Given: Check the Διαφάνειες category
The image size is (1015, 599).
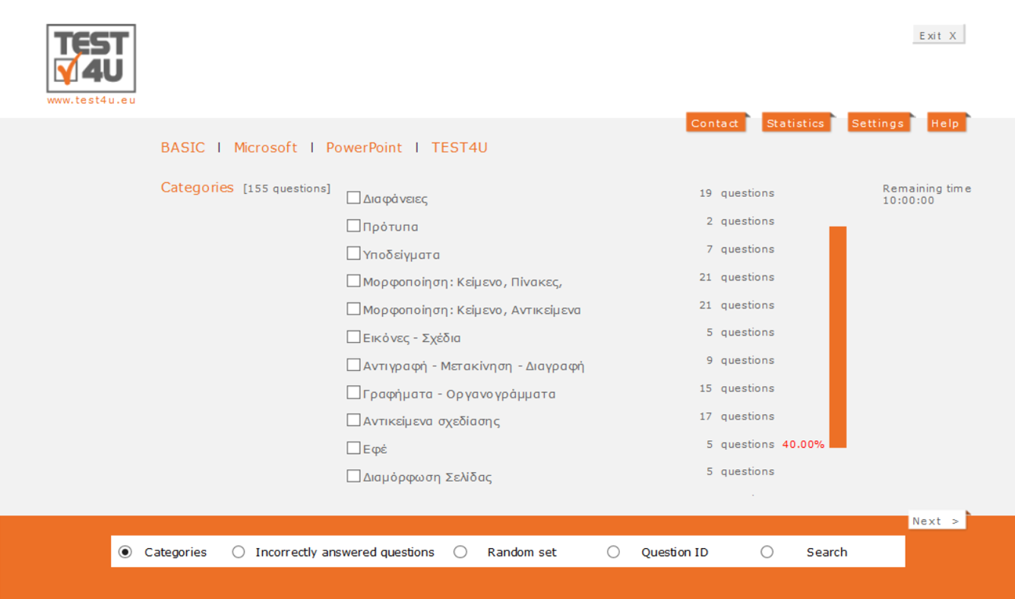Looking at the screenshot, I should click(353, 197).
